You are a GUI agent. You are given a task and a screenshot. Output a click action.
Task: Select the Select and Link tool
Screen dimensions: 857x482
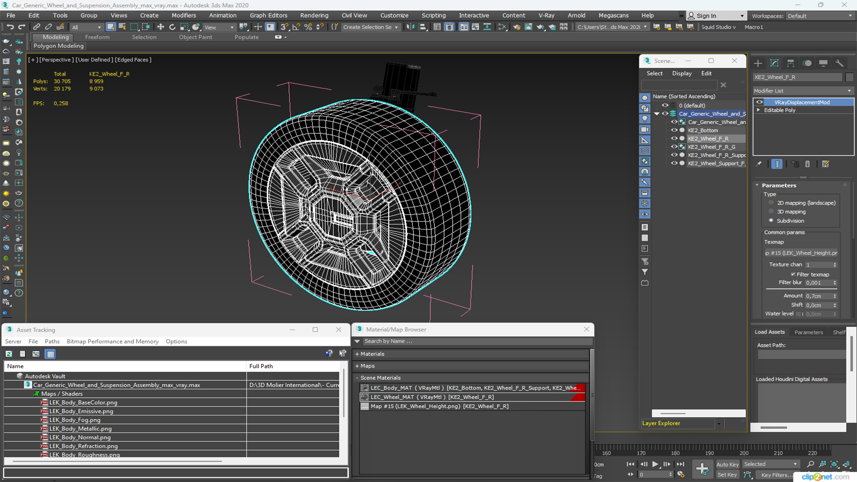(x=37, y=27)
